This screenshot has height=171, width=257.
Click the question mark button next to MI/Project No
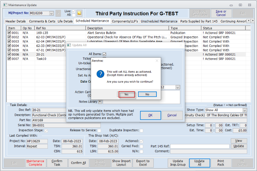pyautogui.click(x=58, y=13)
